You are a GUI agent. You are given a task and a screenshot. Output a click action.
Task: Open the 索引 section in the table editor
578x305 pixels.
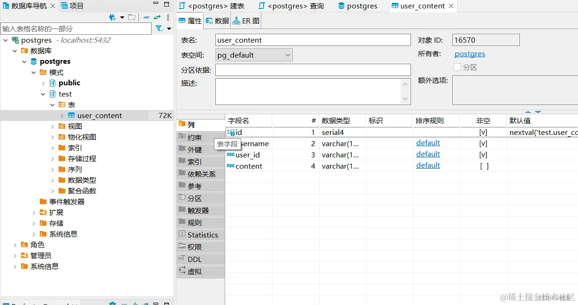click(x=201, y=162)
